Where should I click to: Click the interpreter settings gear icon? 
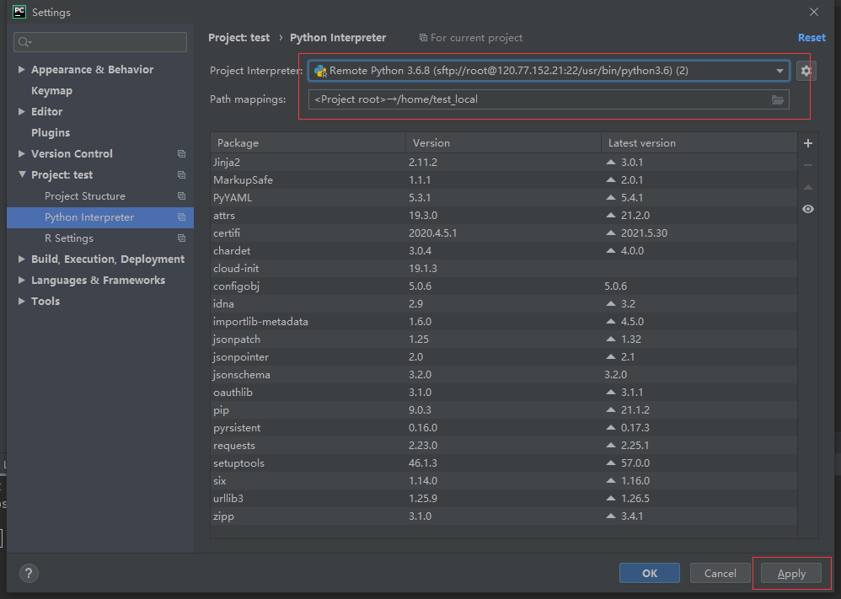[806, 71]
